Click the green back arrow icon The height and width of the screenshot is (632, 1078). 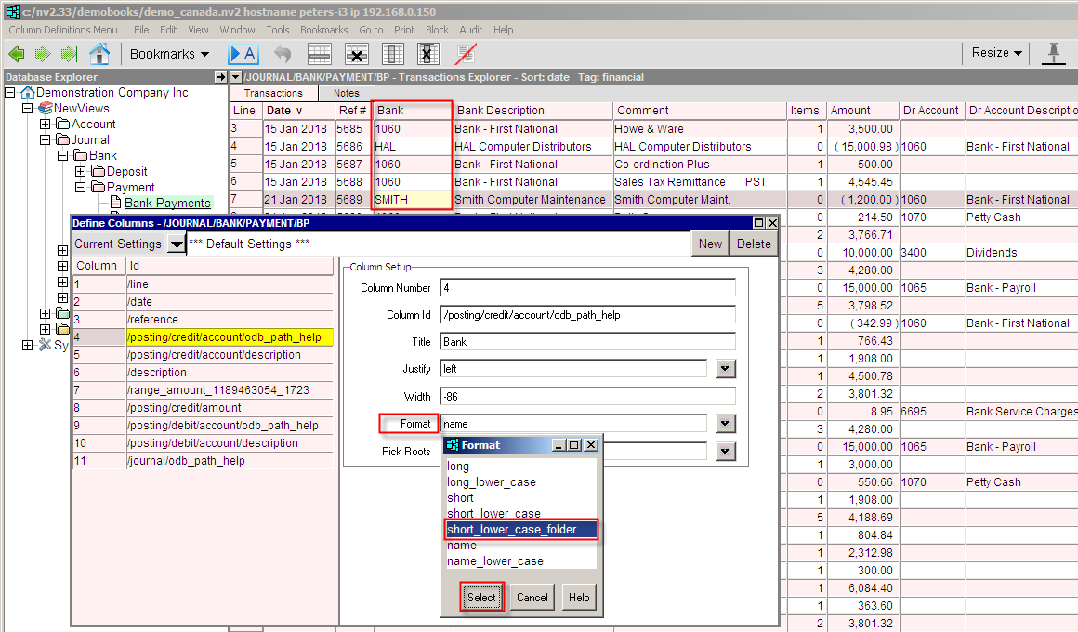pyautogui.click(x=16, y=54)
